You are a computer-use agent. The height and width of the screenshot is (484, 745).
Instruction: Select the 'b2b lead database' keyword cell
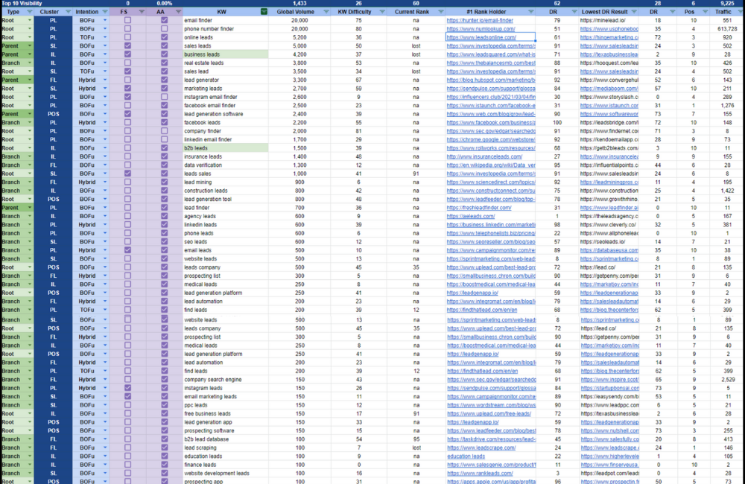coord(225,439)
